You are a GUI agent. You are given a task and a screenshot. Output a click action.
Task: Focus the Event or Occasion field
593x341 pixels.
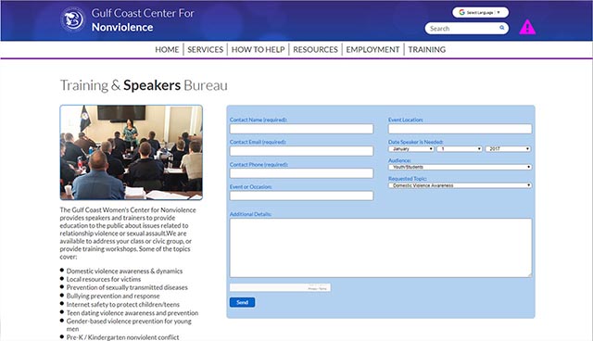pyautogui.click(x=301, y=196)
